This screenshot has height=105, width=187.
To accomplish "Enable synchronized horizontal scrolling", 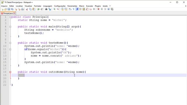I will (x=65, y=9).
